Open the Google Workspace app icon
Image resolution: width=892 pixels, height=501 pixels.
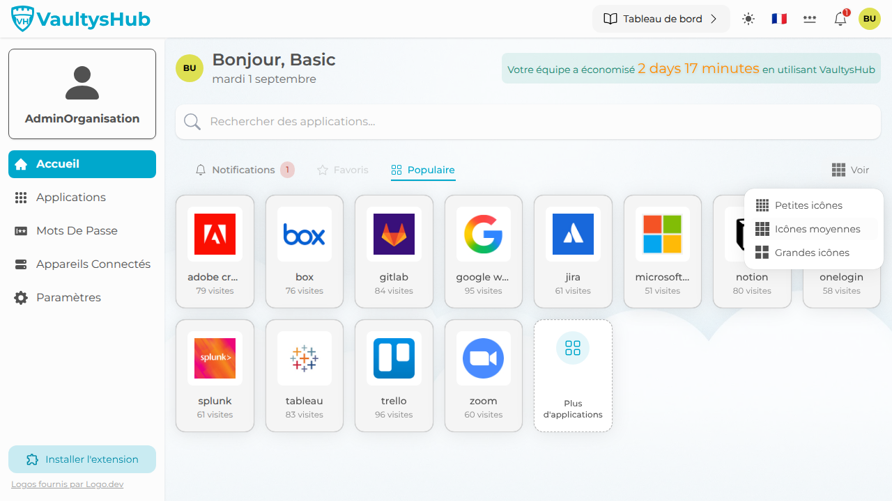[484, 234]
